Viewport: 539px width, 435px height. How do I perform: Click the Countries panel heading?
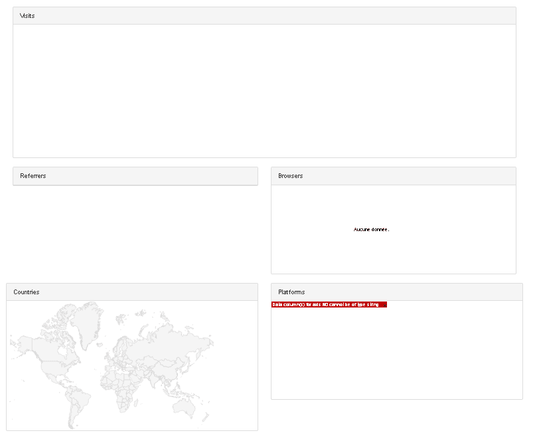(x=27, y=292)
